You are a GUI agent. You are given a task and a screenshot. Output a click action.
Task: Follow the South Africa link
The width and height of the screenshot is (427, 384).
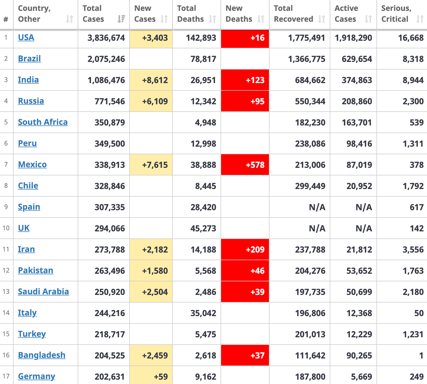[x=43, y=122]
